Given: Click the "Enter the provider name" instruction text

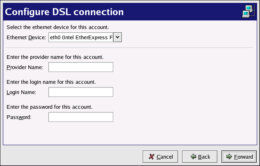Looking at the screenshot, I should (x=55, y=57).
